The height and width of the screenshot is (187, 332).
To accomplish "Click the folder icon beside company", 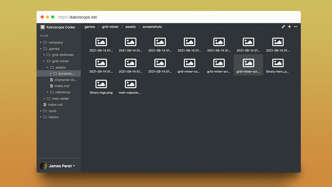I will click(45, 43).
